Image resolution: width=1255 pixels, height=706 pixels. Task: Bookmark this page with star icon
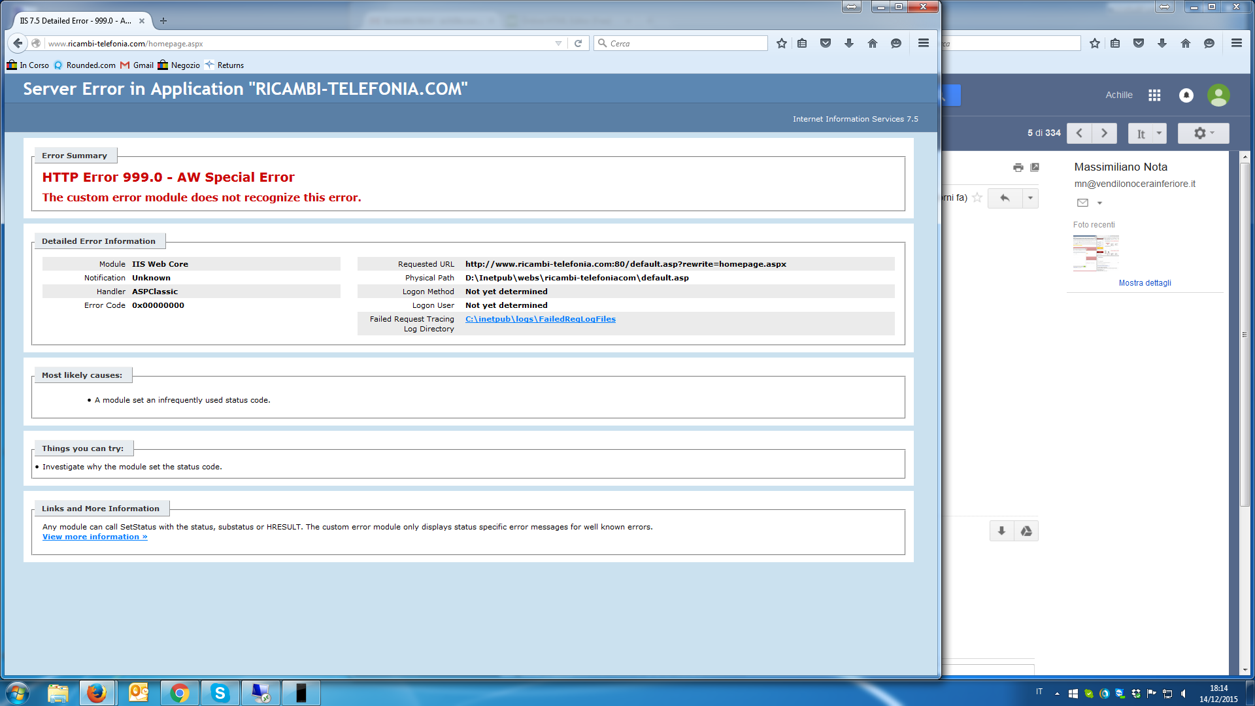pos(781,43)
